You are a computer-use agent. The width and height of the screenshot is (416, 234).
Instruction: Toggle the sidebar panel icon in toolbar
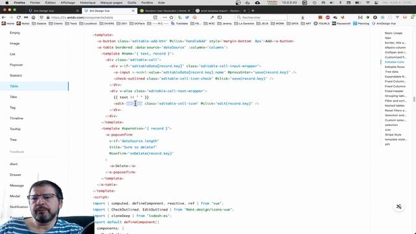(220, 18)
